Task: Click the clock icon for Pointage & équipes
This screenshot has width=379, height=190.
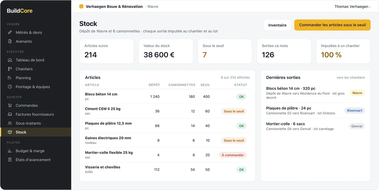Action: point(10,87)
